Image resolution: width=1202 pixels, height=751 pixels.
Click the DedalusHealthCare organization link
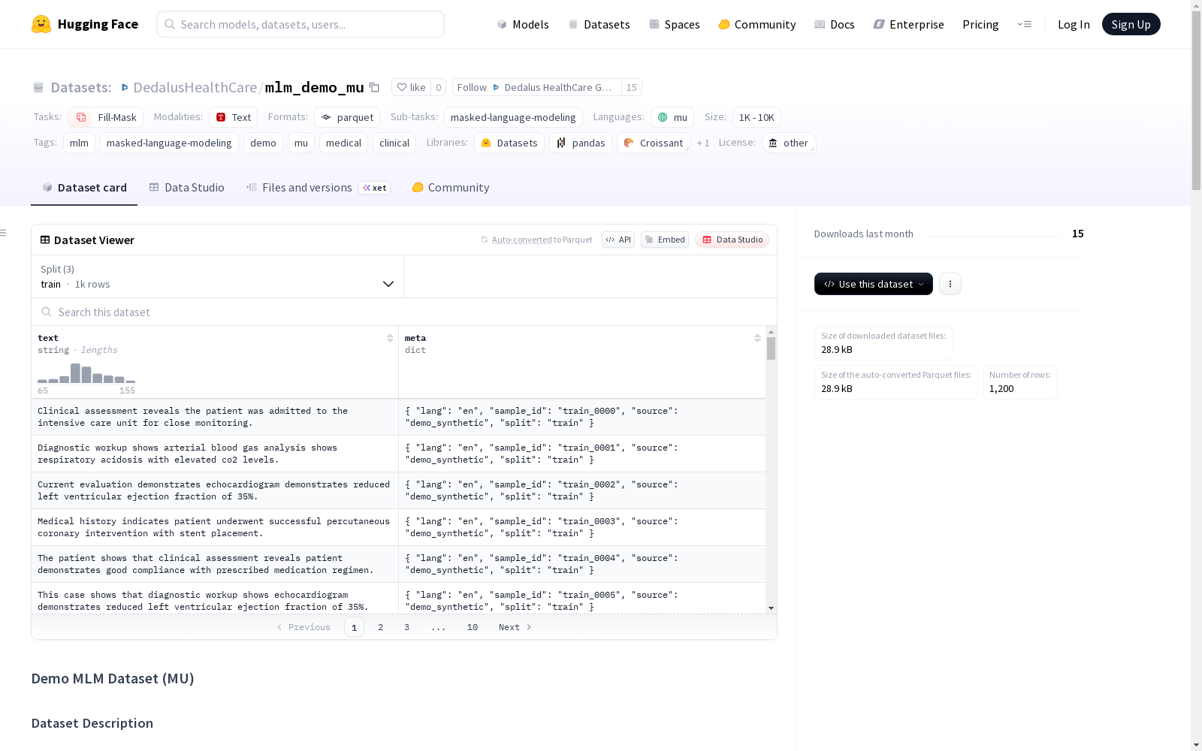195,87
